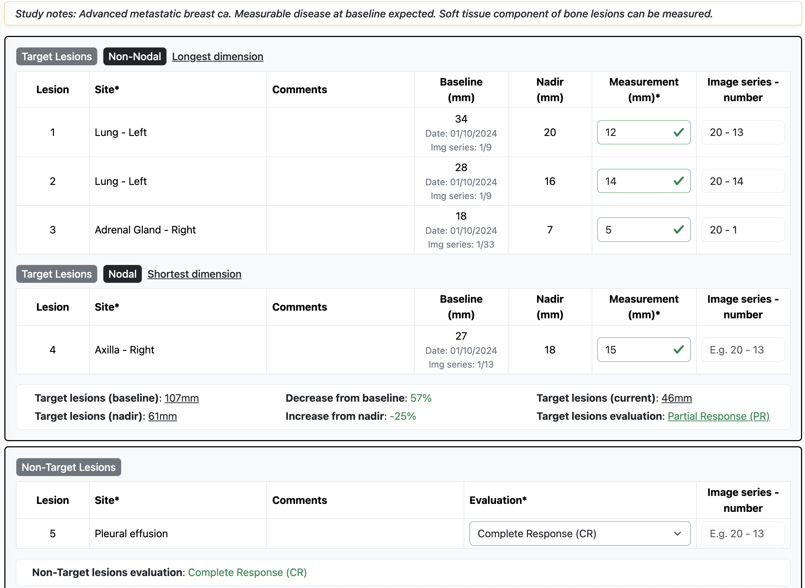This screenshot has width=805, height=588.
Task: Click Shortest dimension link
Action: click(194, 274)
